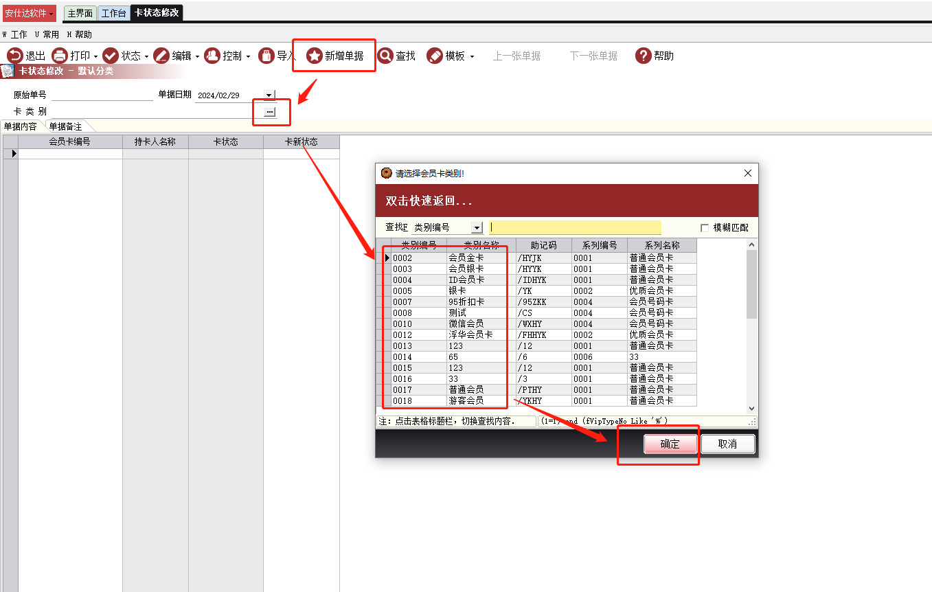Click the 卡新状态 column header
The width and height of the screenshot is (932, 592).
click(302, 141)
